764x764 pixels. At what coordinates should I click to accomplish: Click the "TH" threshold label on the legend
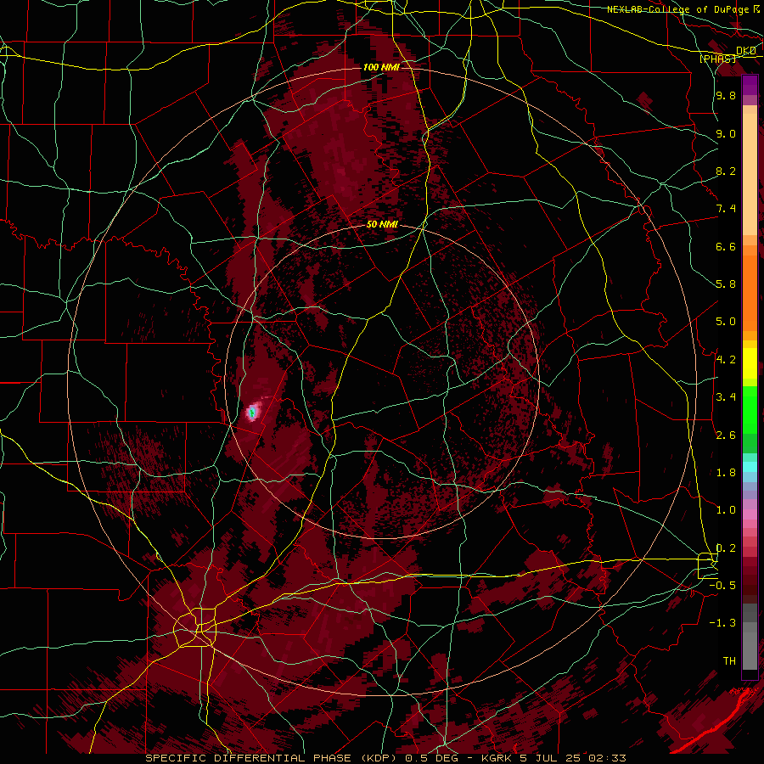729,660
